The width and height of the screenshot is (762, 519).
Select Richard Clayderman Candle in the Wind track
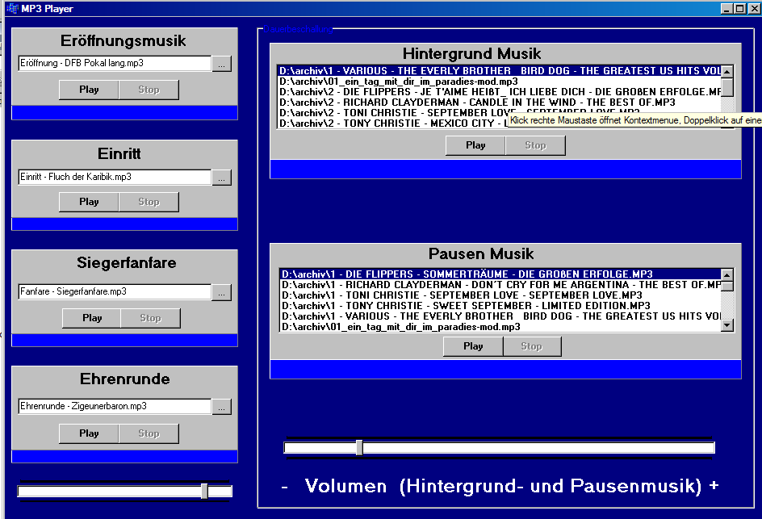[476, 103]
